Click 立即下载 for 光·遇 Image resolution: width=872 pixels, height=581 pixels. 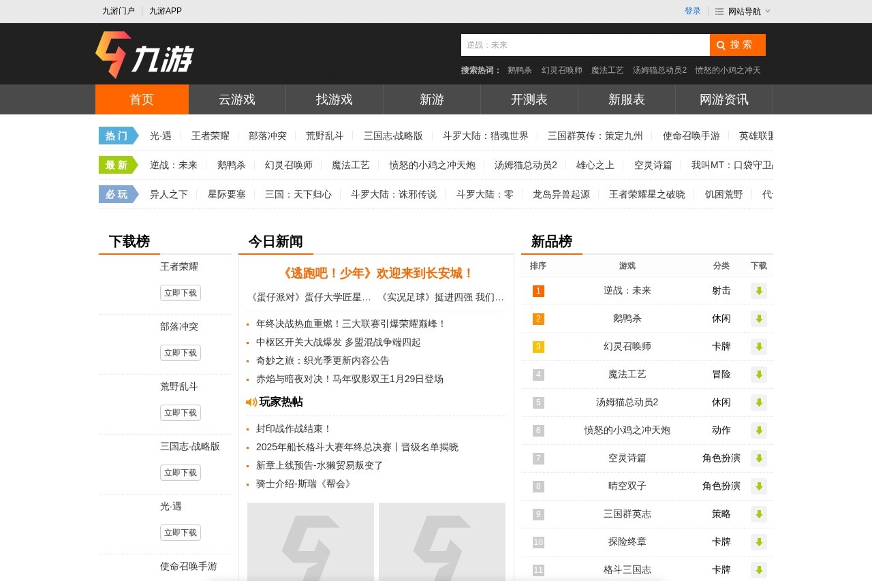(181, 533)
